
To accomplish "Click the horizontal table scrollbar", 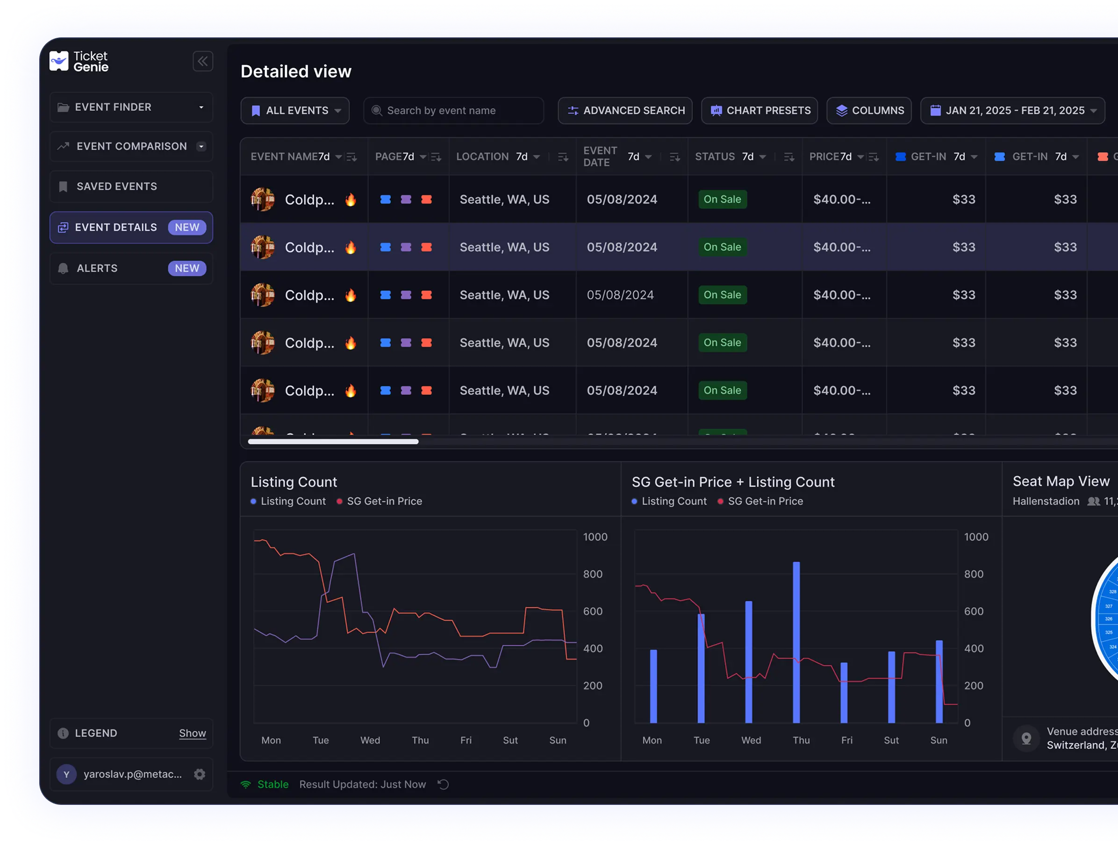I will click(333, 442).
